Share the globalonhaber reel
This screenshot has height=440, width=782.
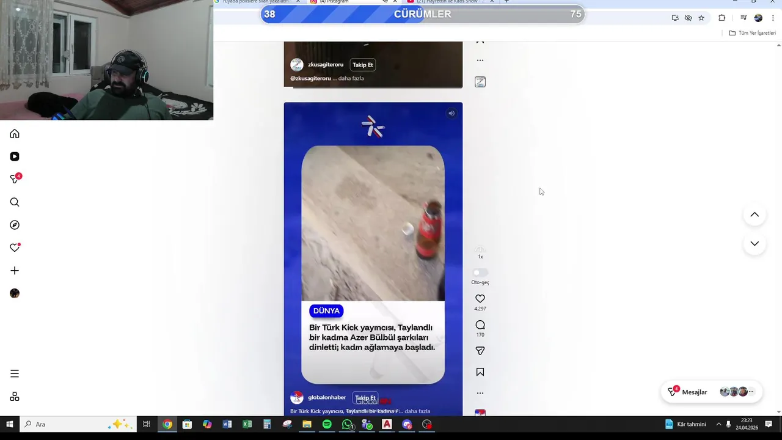pyautogui.click(x=480, y=351)
